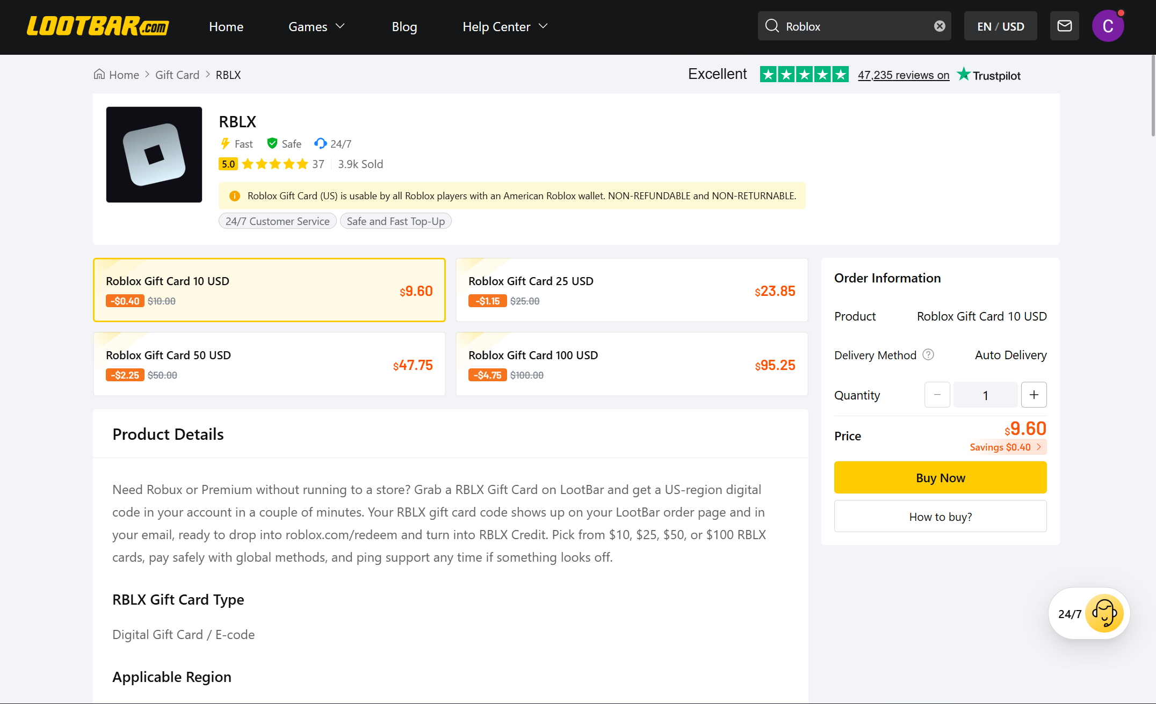The image size is (1156, 704).
Task: Expand the Games dropdown menu
Action: 316,26
